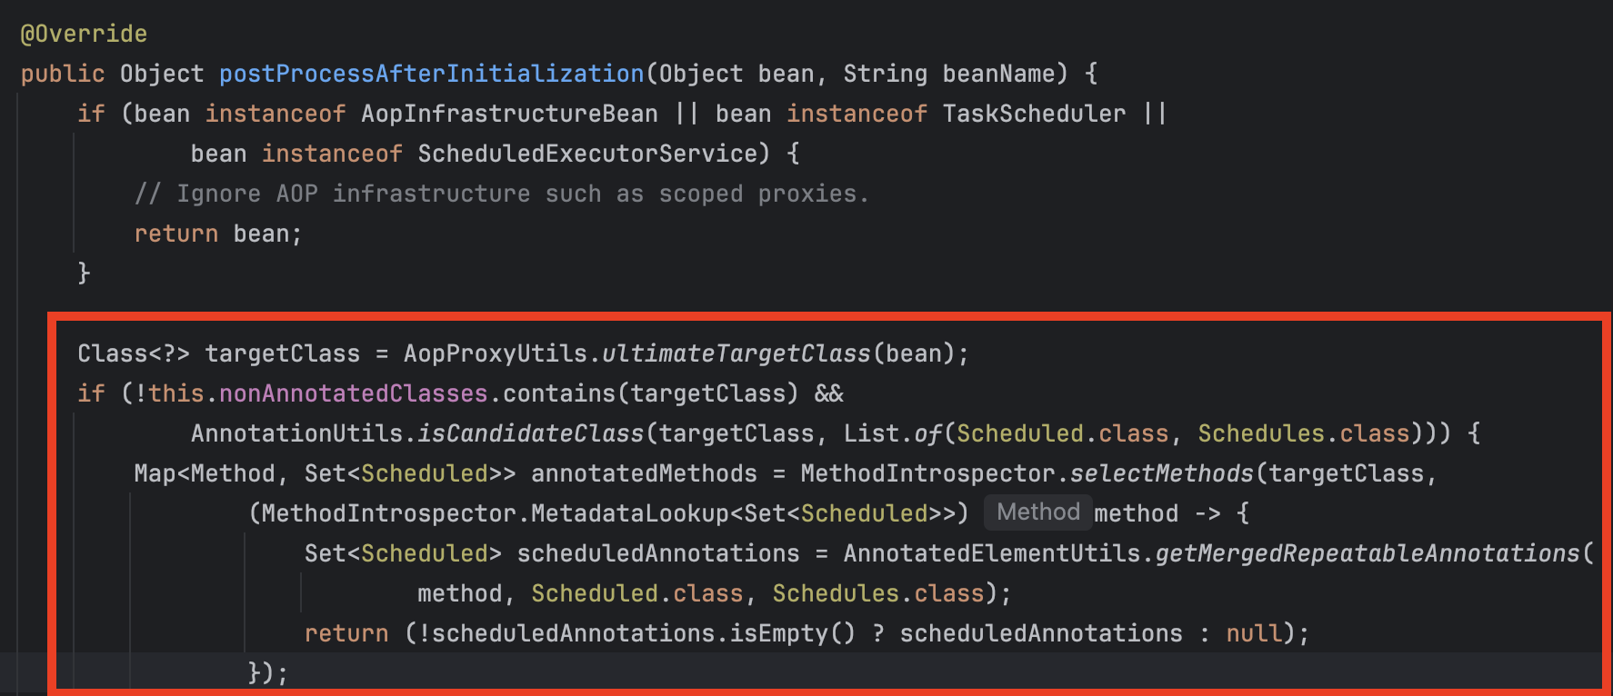Click the ultimateTargetClass method call
This screenshot has height=696, width=1613.
(x=736, y=353)
